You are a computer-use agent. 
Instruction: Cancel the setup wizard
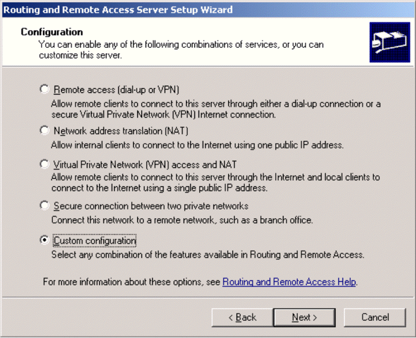[x=375, y=317]
